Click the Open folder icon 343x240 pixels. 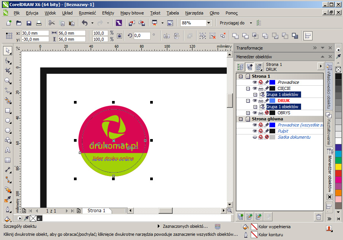(19, 23)
